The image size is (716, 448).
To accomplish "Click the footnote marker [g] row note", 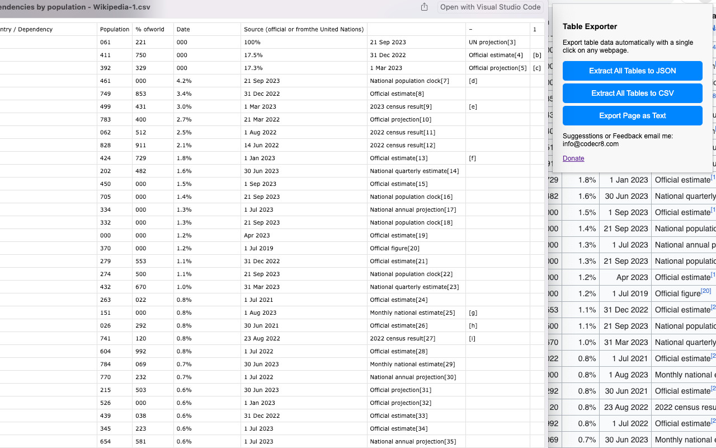I will pyautogui.click(x=472, y=312).
